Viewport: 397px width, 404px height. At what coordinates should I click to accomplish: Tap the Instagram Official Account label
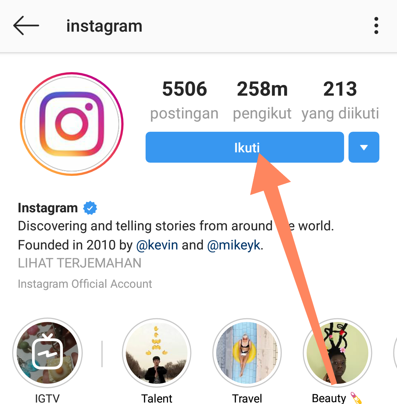(85, 284)
